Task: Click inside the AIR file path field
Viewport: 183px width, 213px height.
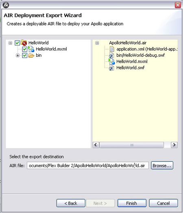Action: pyautogui.click(x=88, y=166)
